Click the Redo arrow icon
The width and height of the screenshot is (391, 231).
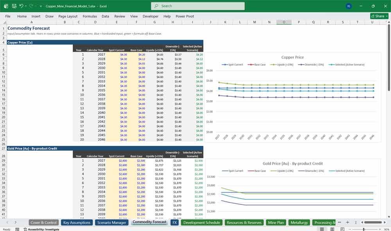pos(31,6)
